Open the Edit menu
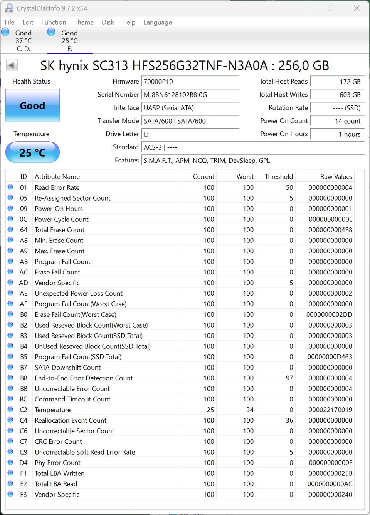Image resolution: width=370 pixels, height=515 pixels. (x=28, y=22)
